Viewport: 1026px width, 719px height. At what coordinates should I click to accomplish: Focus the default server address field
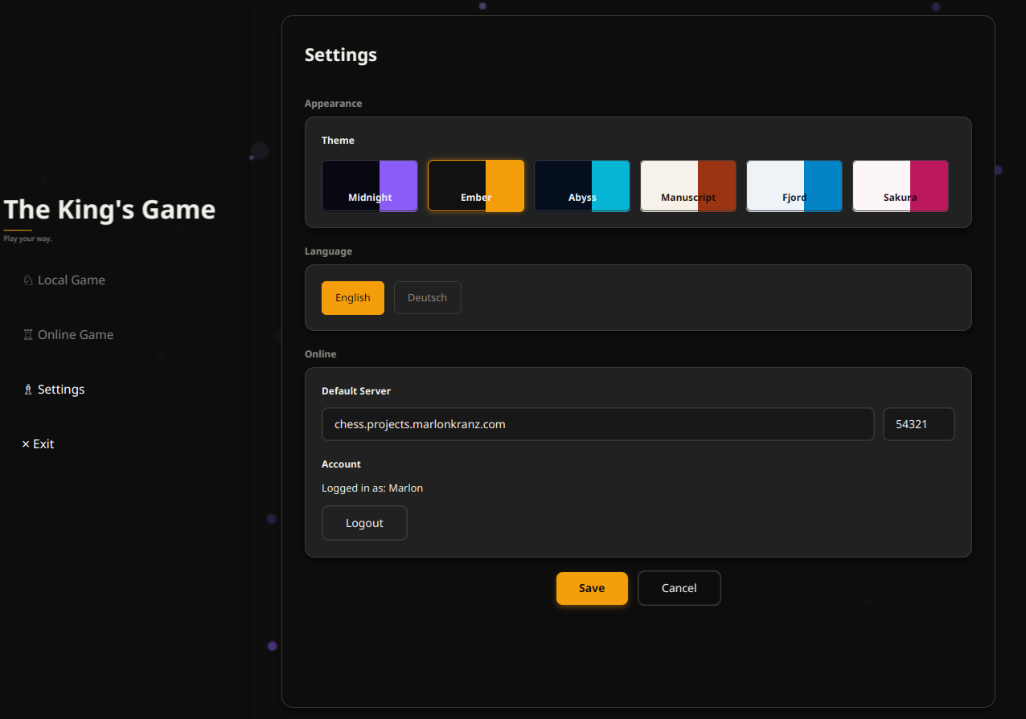point(597,424)
